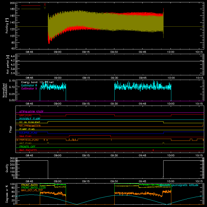Click the orange PARTICLE_FLAG label
Image resolution: width=207 pixels, height=207 pixels.
click(29, 140)
